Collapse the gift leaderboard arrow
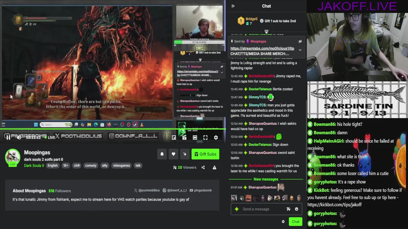The height and width of the screenshot is (229, 408). coord(266,31)
